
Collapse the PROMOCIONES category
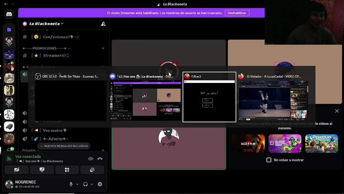click(46, 48)
